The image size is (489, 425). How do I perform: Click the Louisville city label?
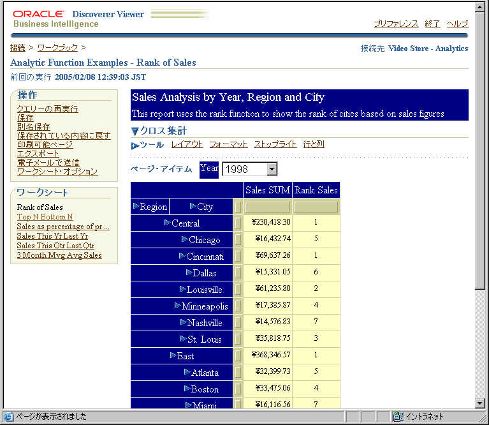point(204,290)
